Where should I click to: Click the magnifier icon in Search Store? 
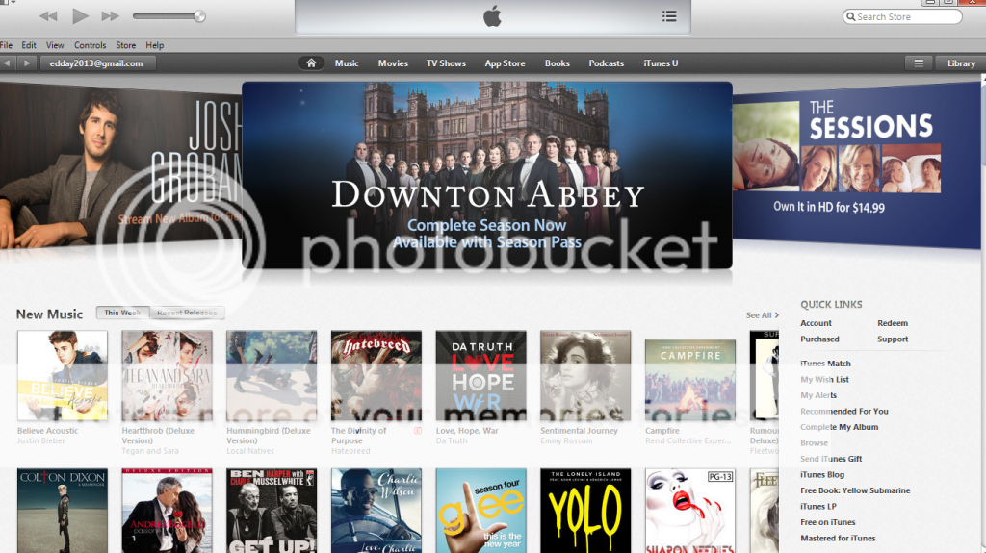(851, 17)
